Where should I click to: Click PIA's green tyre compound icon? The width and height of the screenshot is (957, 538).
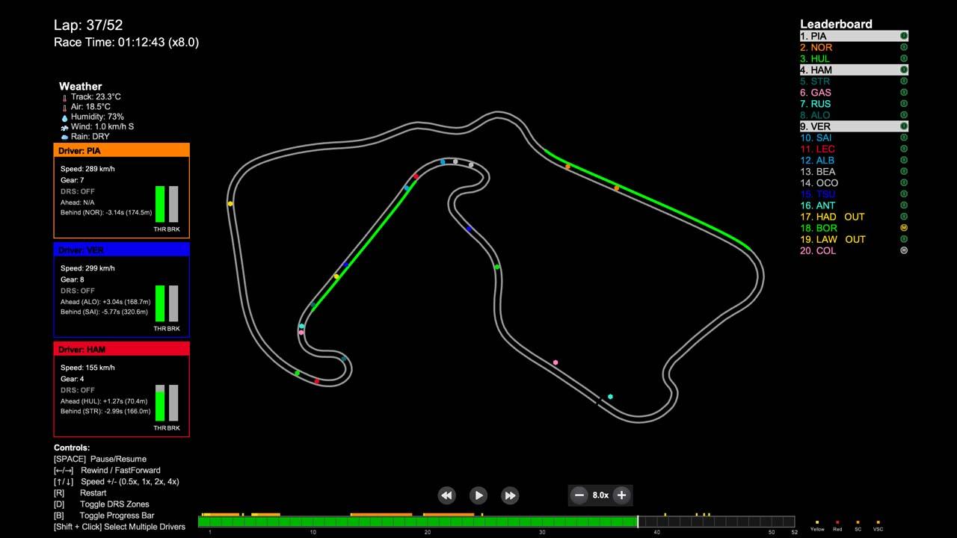[903, 36]
